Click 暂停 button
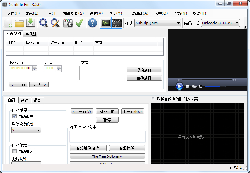Image resolution: width=250 pixels, height=173 pixels. point(107,120)
